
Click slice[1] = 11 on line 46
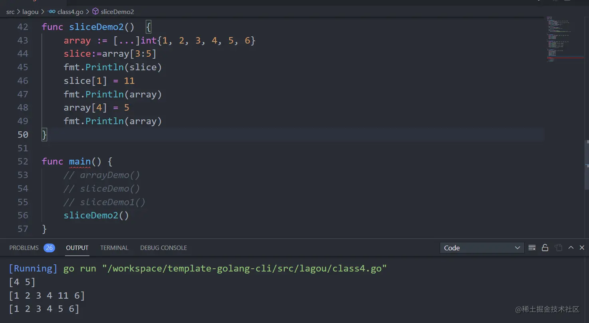pos(99,81)
